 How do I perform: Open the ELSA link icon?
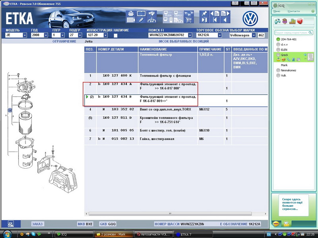[x=168, y=13]
